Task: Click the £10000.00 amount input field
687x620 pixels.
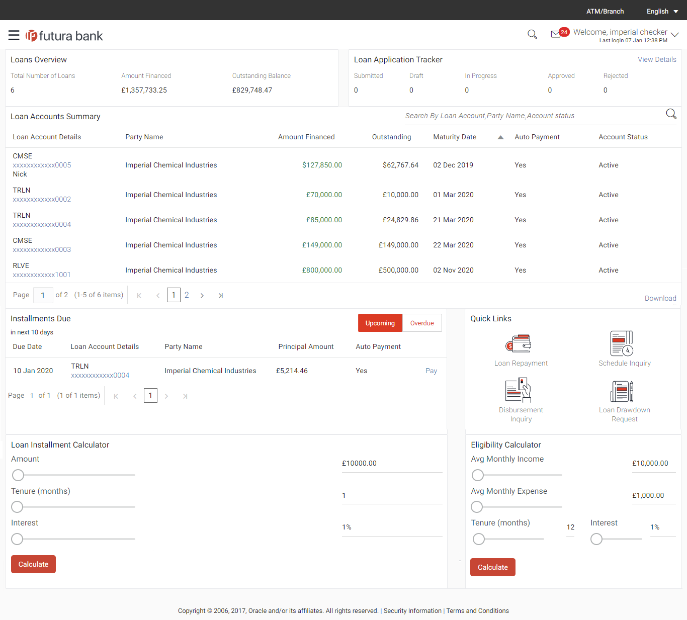Action: pos(392,463)
